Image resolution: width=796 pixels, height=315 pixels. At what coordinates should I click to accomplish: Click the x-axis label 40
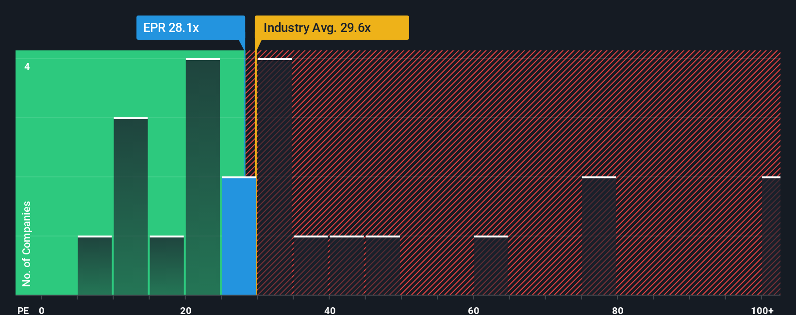(330, 310)
